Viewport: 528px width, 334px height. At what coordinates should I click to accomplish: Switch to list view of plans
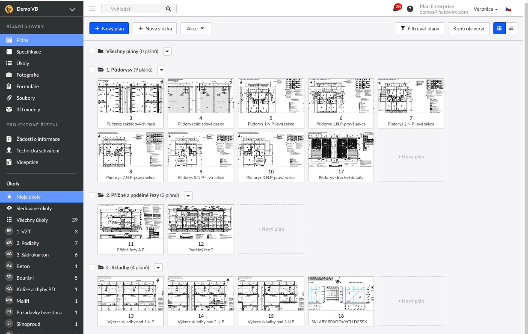click(x=511, y=28)
